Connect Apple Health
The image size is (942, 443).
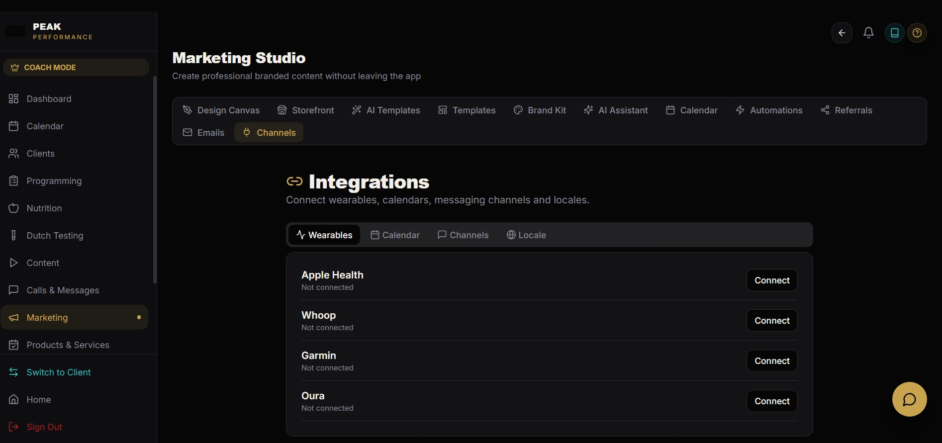coord(772,280)
